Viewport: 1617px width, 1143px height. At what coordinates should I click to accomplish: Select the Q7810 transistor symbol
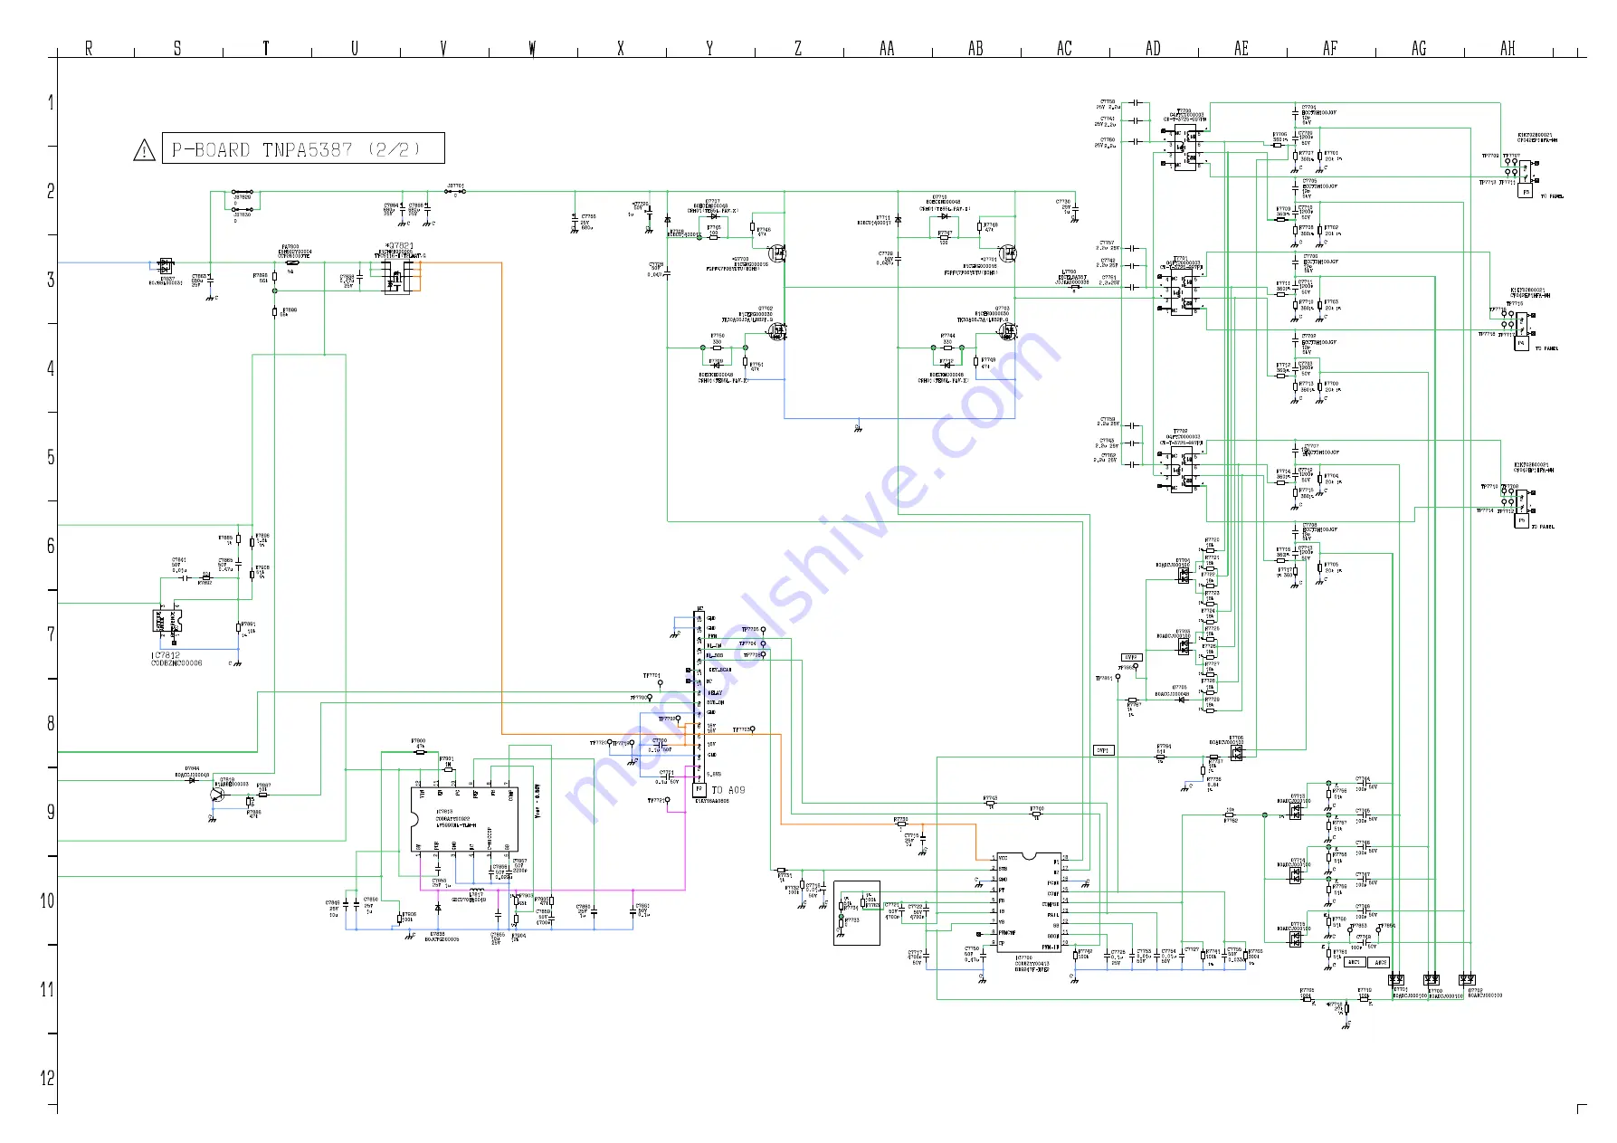(218, 794)
